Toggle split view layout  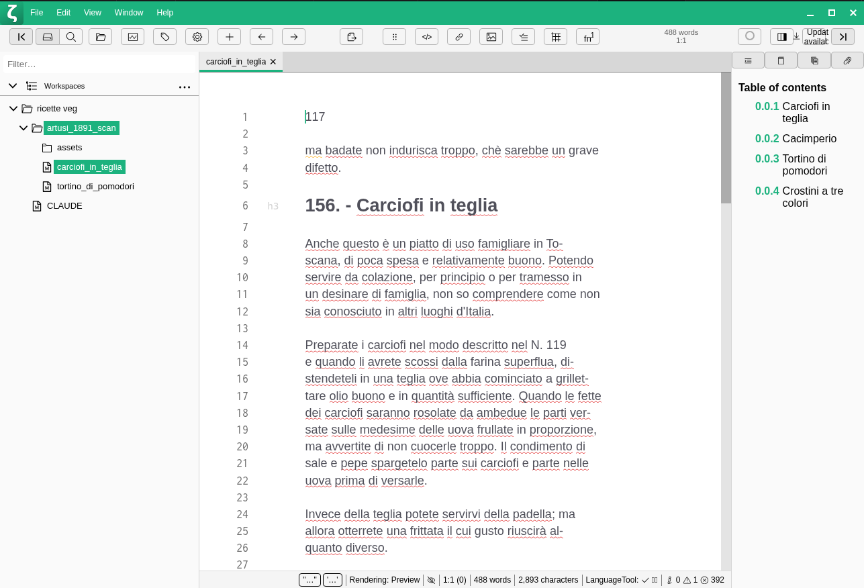click(781, 37)
